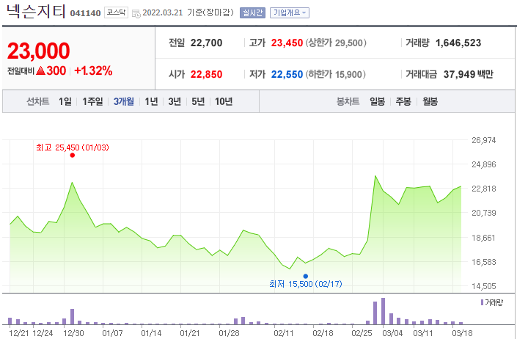Screen dimensions: 517x339
Task: Click the 저가 value 22,550
Action: [x=287, y=75]
